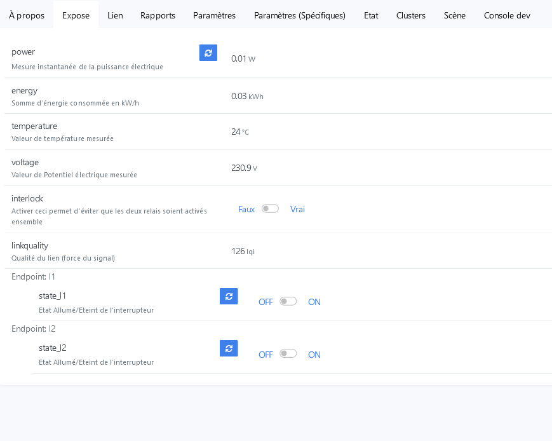Set state_l2 to ON via label
Screen dimensions: 552x441
point(314,355)
